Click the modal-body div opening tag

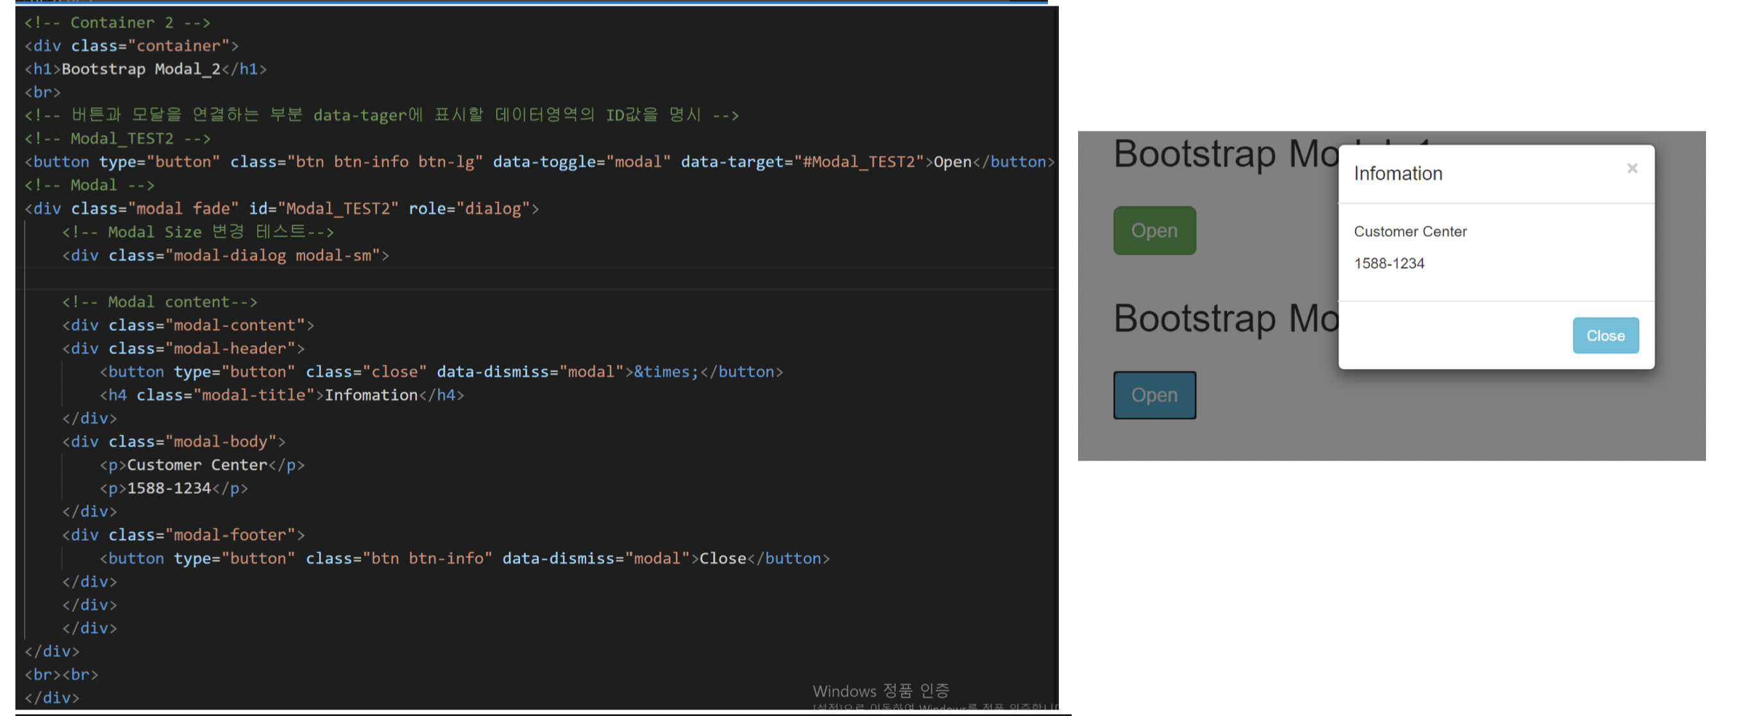tap(173, 441)
